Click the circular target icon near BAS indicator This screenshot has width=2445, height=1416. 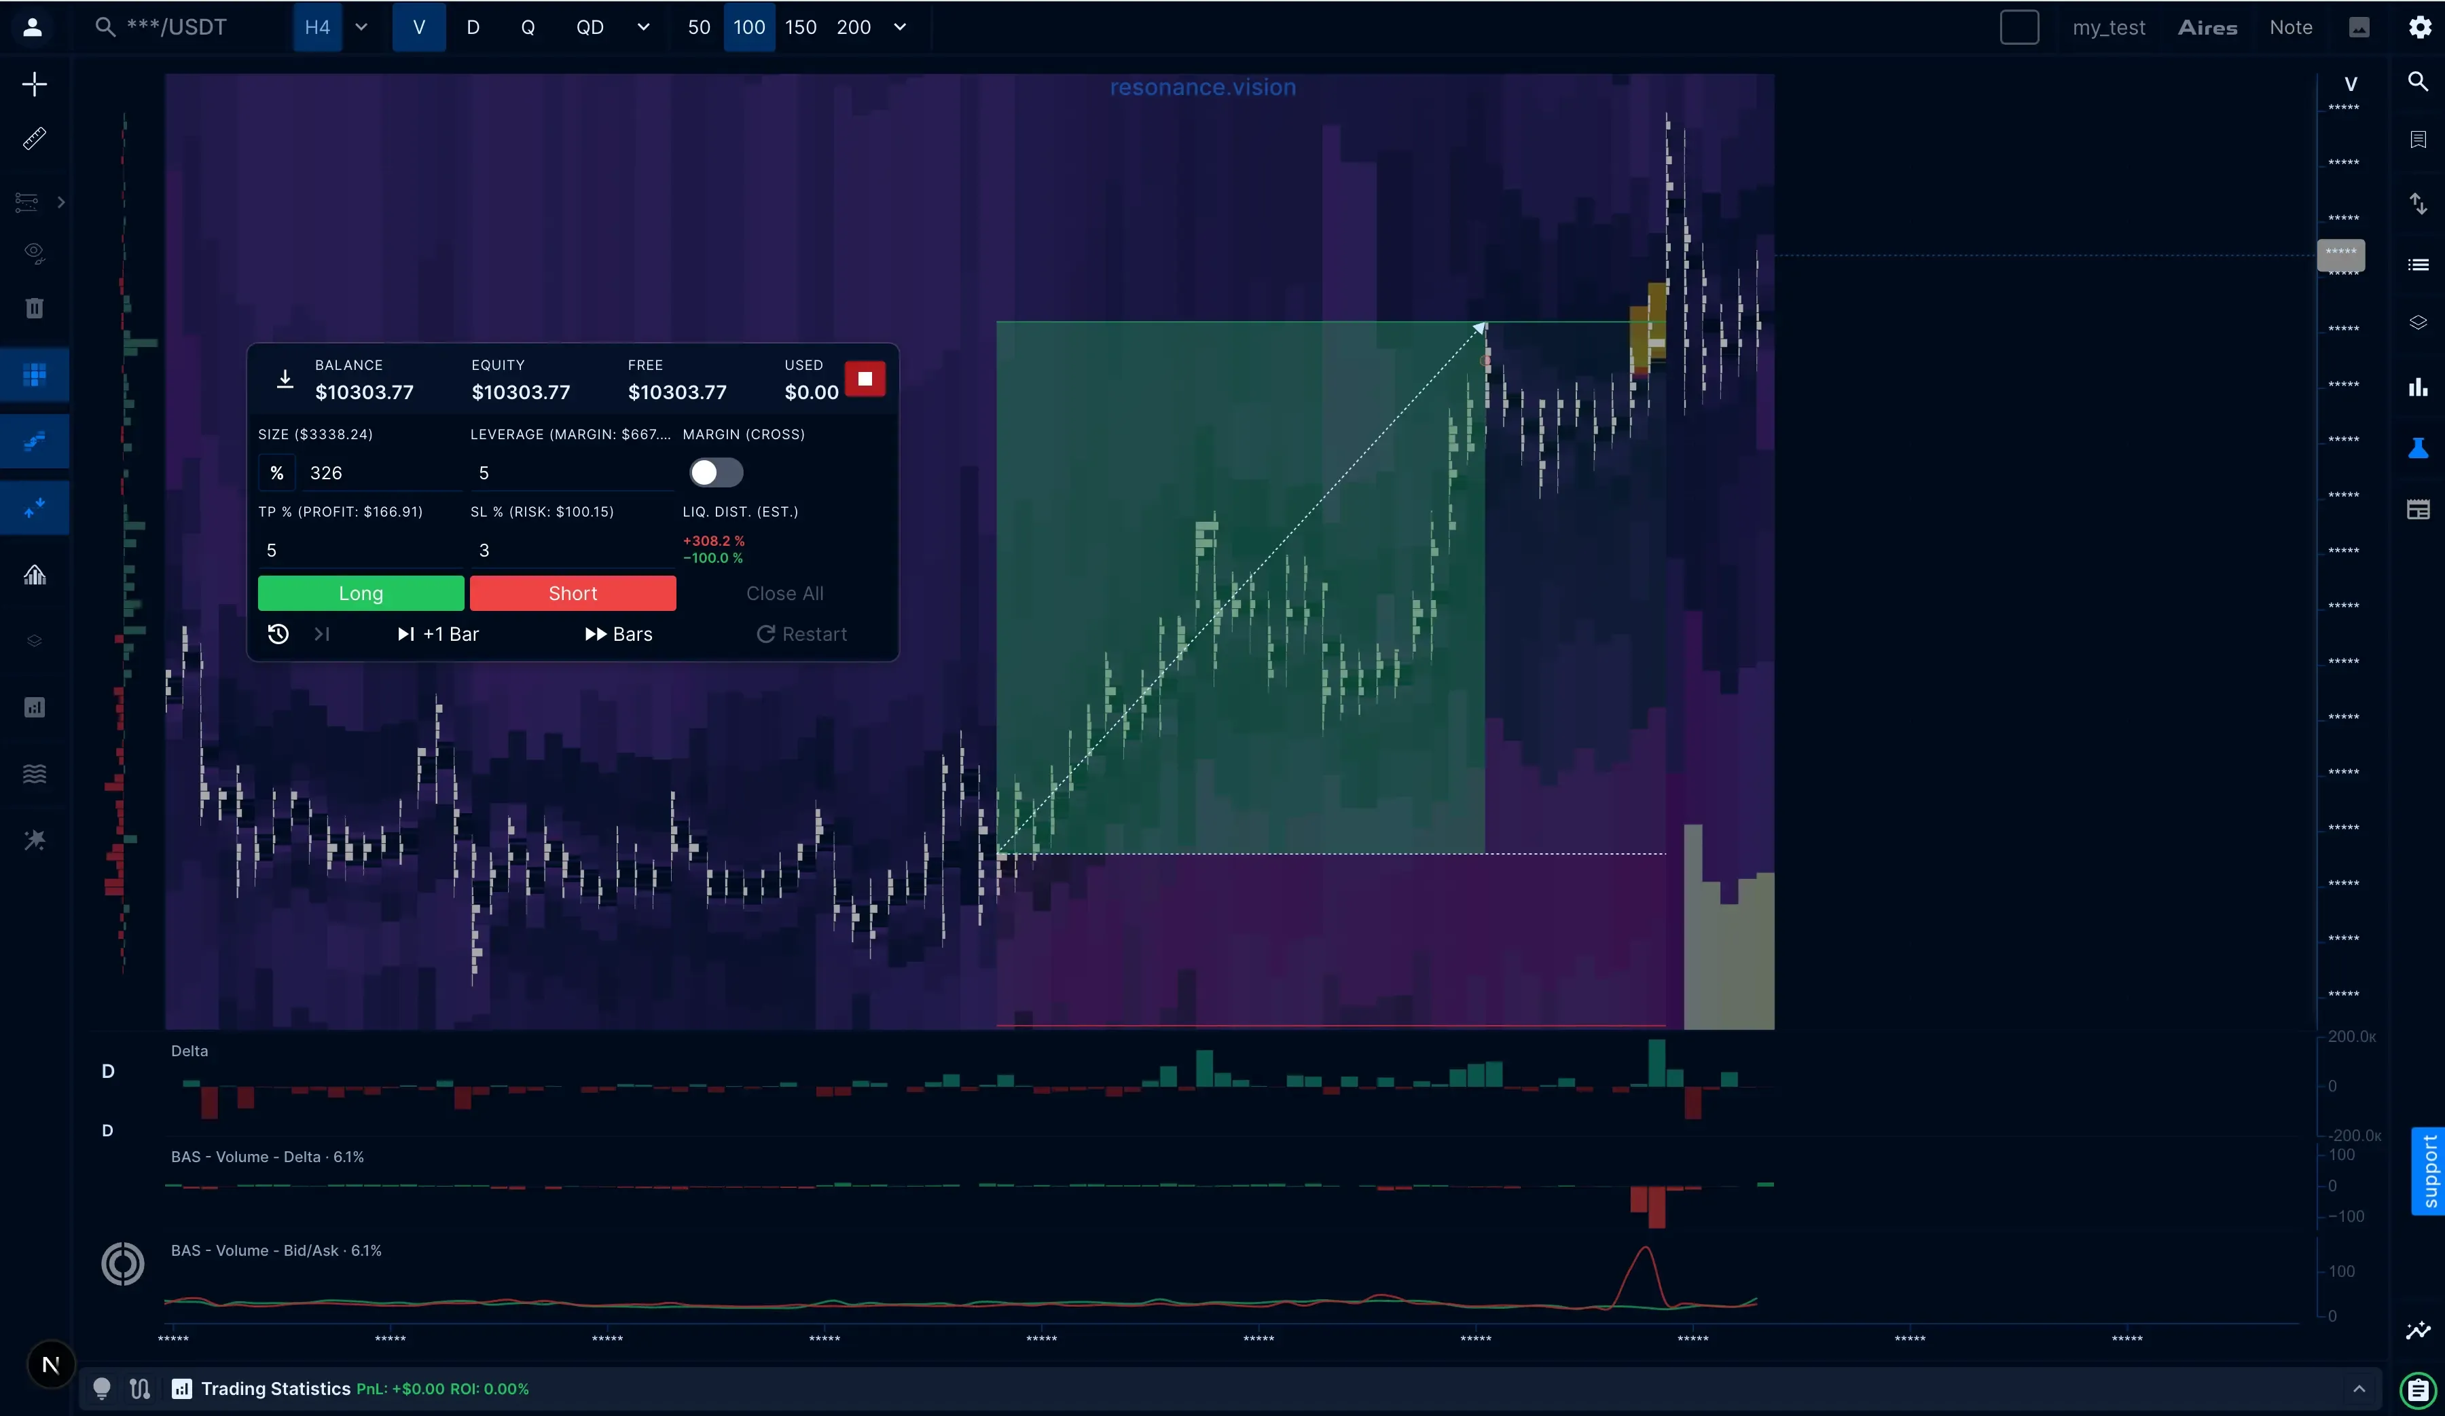pyautogui.click(x=122, y=1264)
